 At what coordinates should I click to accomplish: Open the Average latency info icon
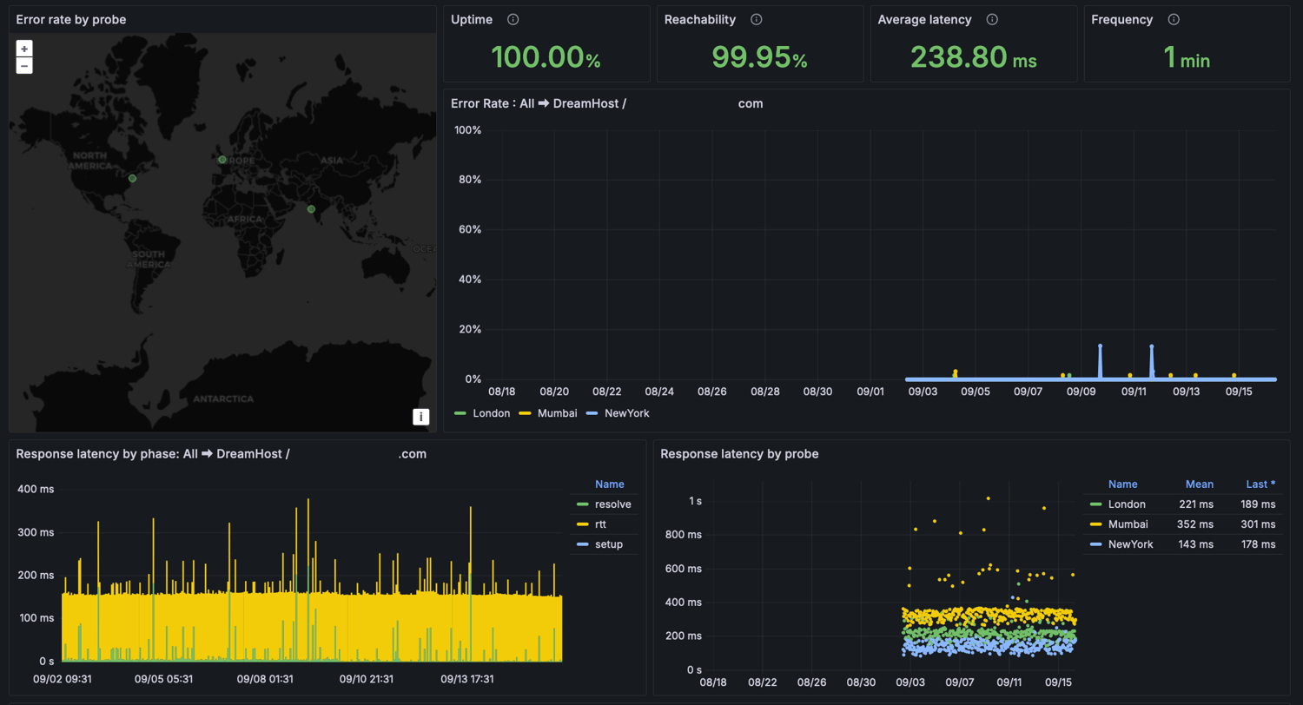coord(992,19)
